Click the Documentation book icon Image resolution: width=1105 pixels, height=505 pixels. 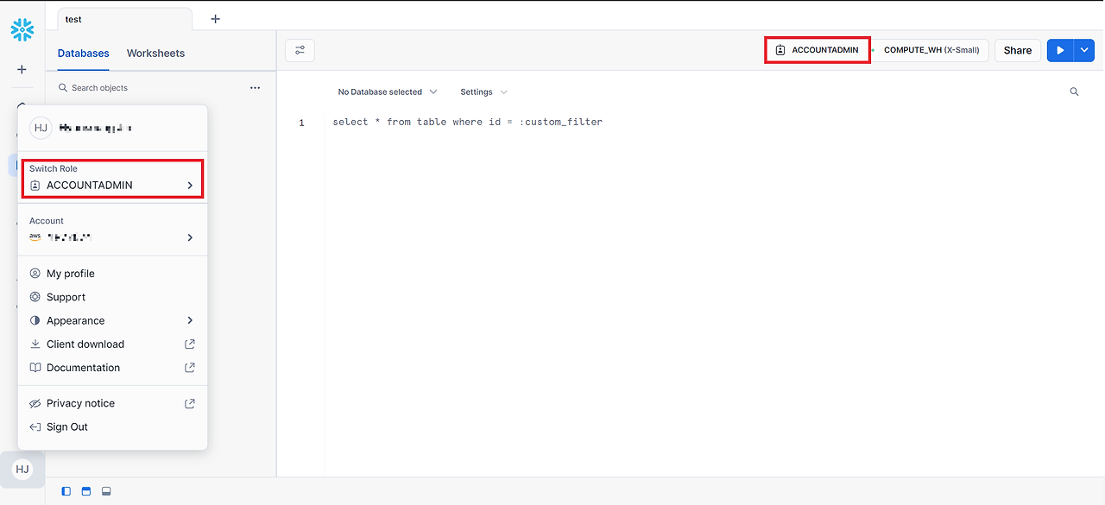coord(35,368)
